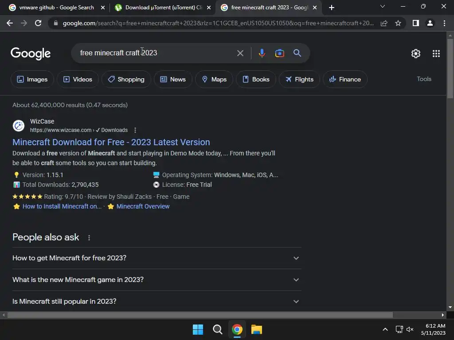The width and height of the screenshot is (454, 340).
Task: Filter results by Flights
Action: tap(299, 79)
